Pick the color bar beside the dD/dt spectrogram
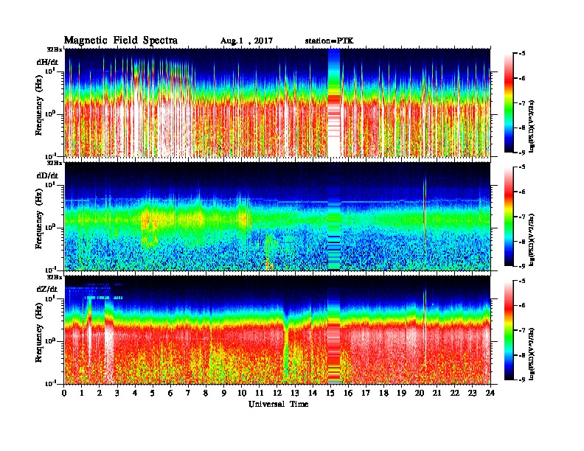 tap(509, 217)
